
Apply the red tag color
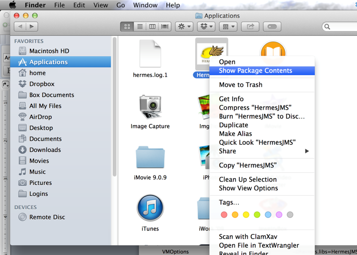224,215
